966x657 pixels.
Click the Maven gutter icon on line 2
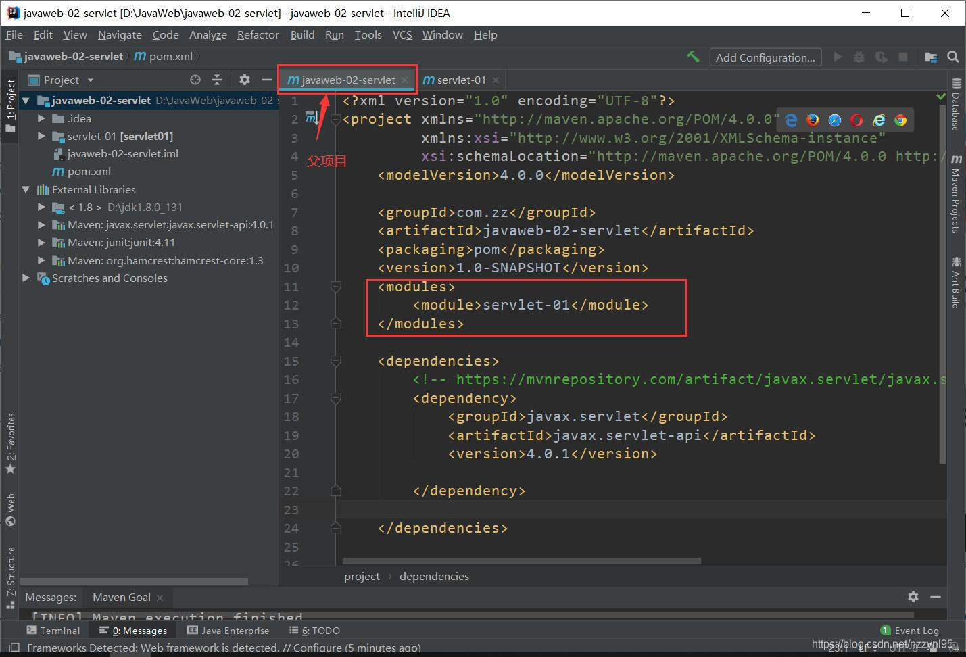(312, 118)
